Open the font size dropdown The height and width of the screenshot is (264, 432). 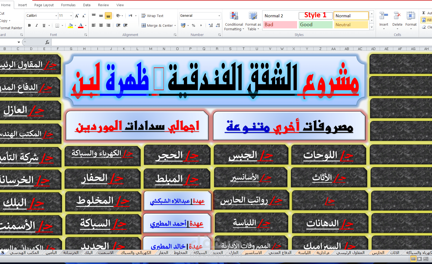(x=71, y=16)
